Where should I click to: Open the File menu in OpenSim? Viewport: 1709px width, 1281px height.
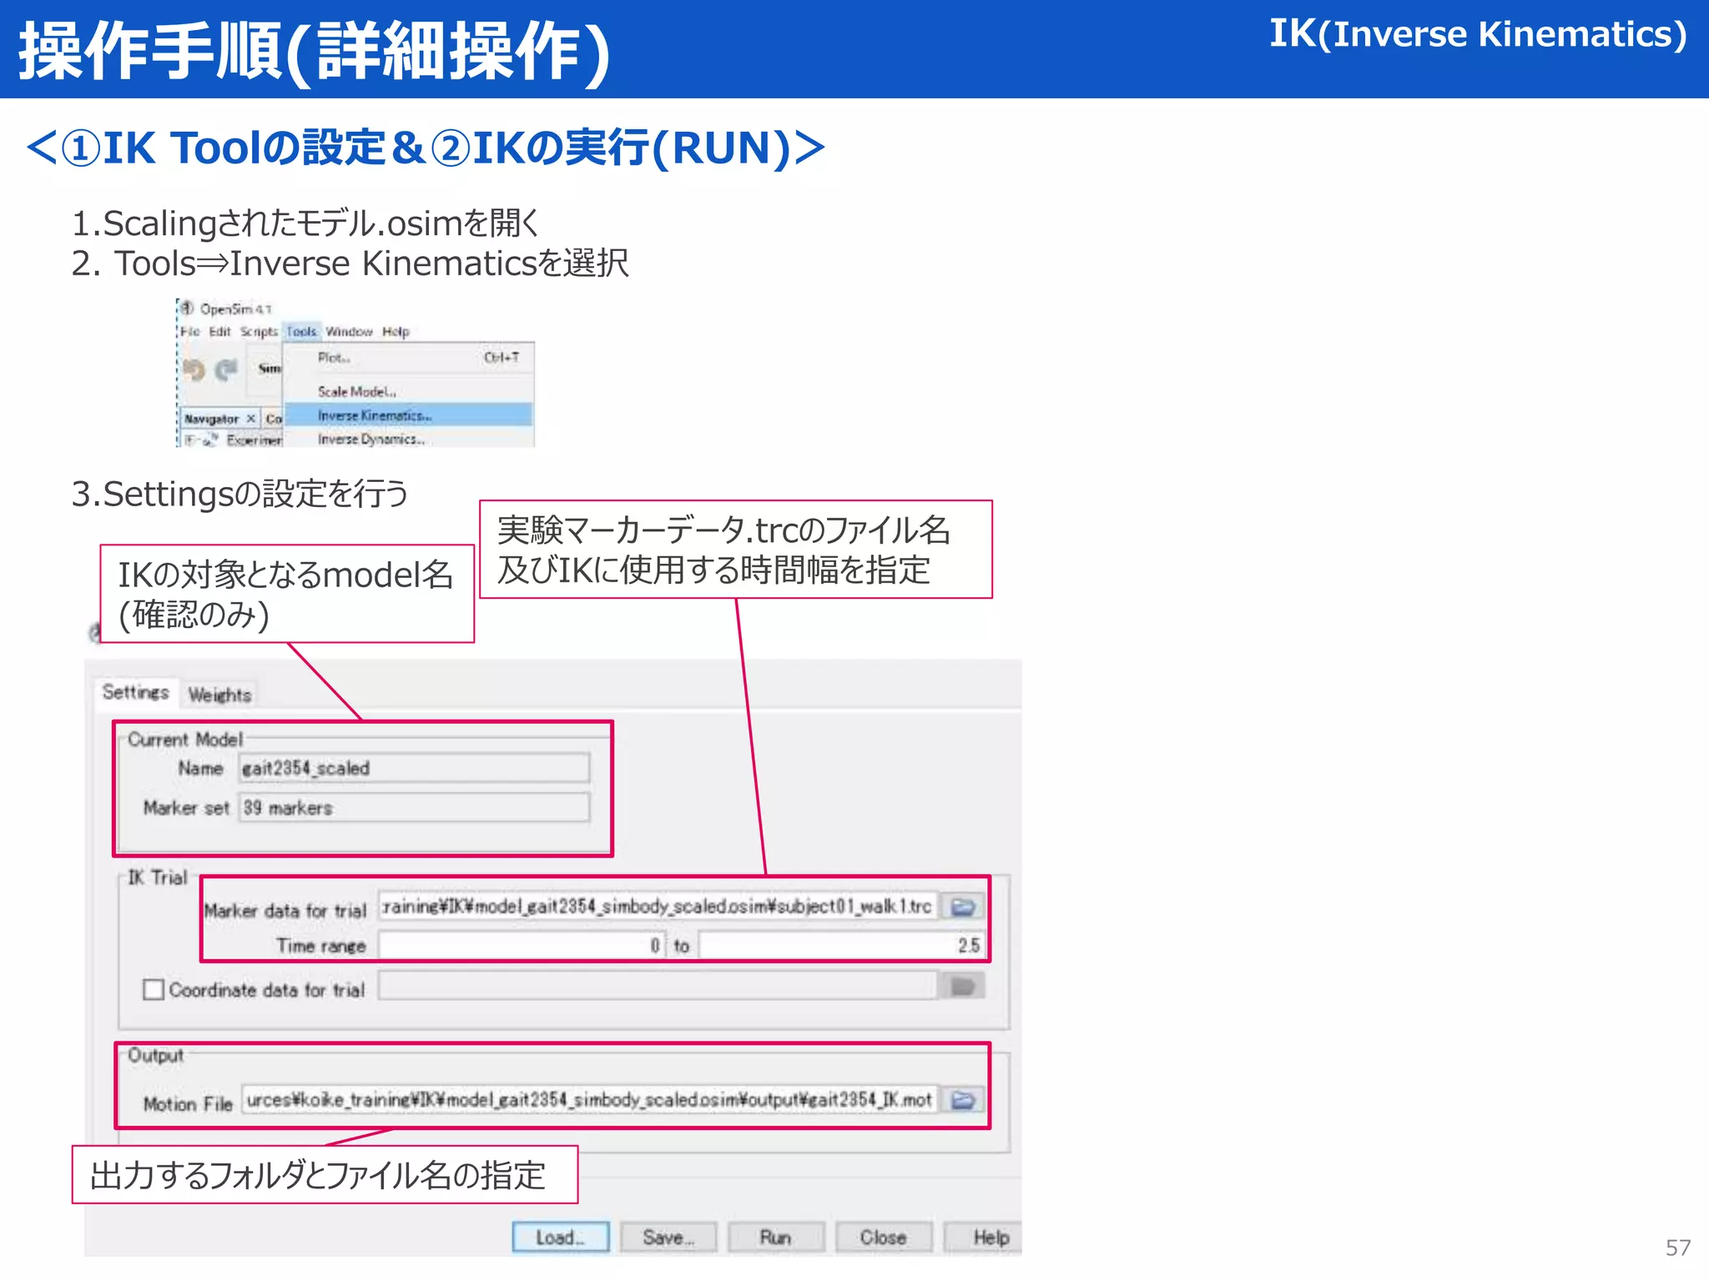(190, 332)
